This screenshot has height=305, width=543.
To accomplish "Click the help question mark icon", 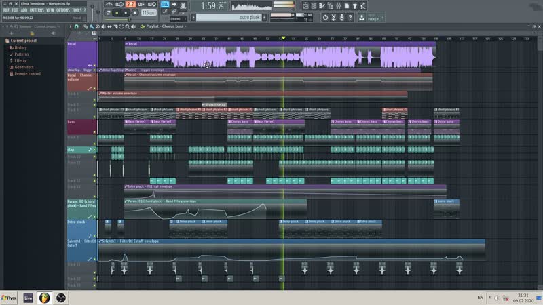I will [x=350, y=18].
